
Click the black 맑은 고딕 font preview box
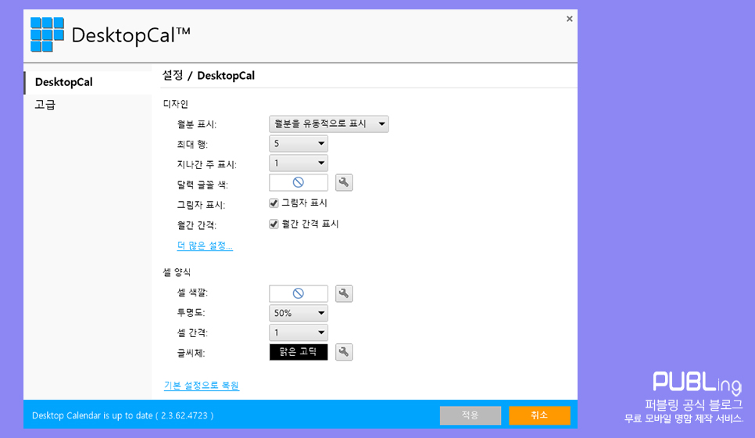pyautogui.click(x=299, y=352)
